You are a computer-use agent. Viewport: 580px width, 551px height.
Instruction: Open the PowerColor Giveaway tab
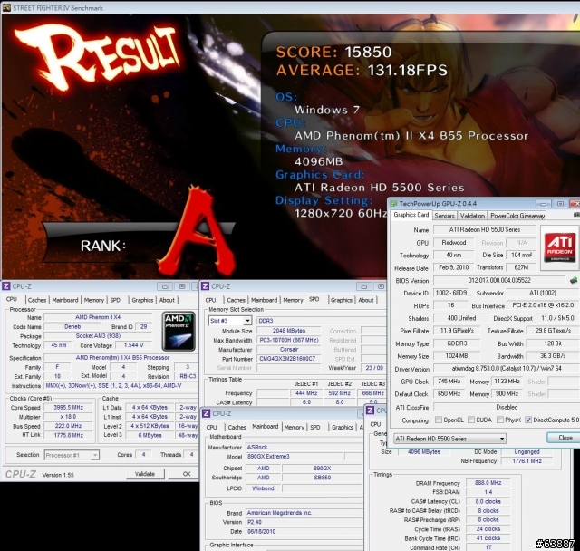pos(517,216)
